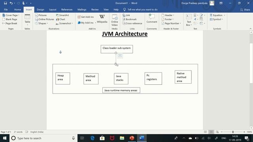The image size is (253, 142).
Task: Insert a Cross-reference
Action: [x=132, y=23]
